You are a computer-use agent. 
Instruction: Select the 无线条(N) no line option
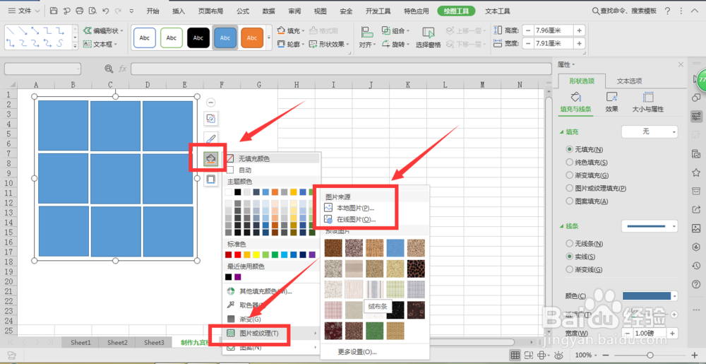(x=570, y=243)
